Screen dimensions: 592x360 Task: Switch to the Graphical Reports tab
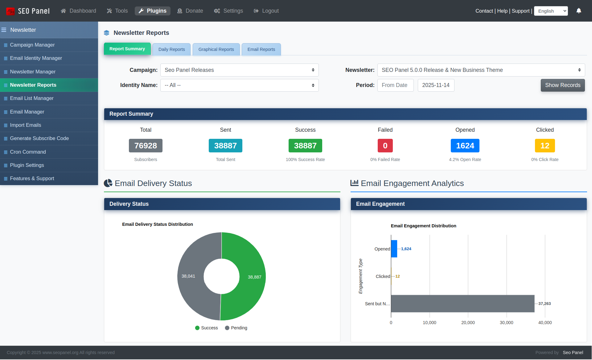(216, 49)
